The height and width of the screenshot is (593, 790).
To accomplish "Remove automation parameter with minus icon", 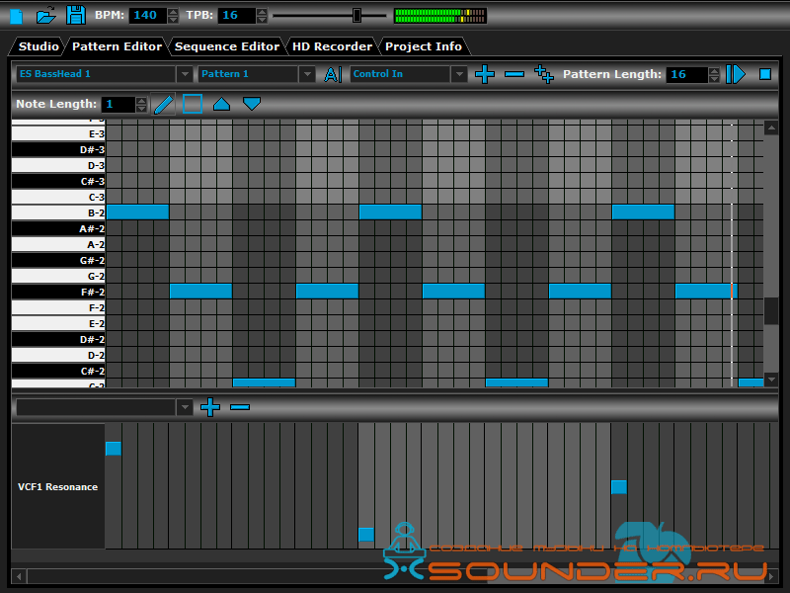I will [240, 407].
